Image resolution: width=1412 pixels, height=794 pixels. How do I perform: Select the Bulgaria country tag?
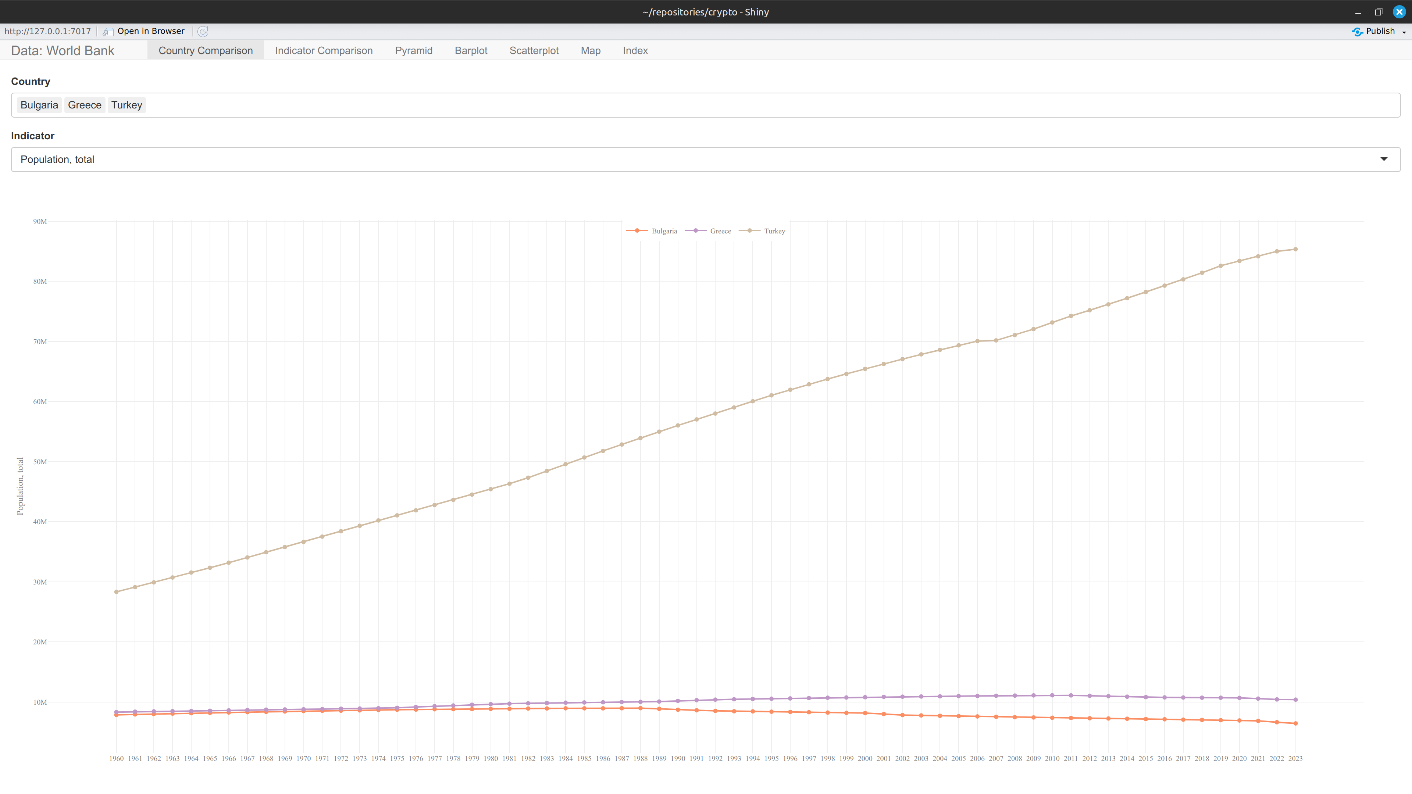pos(39,105)
